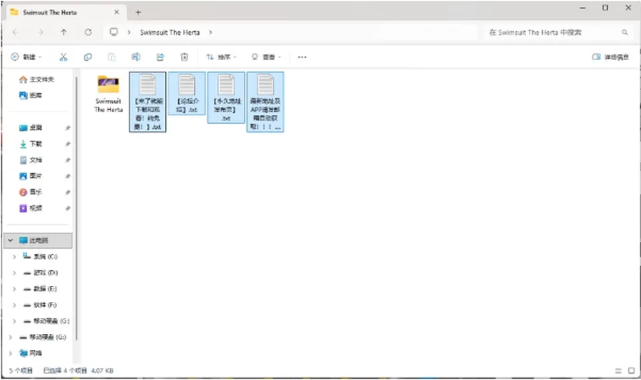Viewport: 641px width, 380px height.
Task: Go up one folder level arrow
Action: [63, 32]
